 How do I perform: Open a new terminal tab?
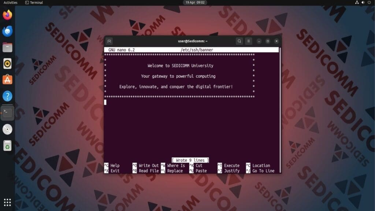click(109, 41)
